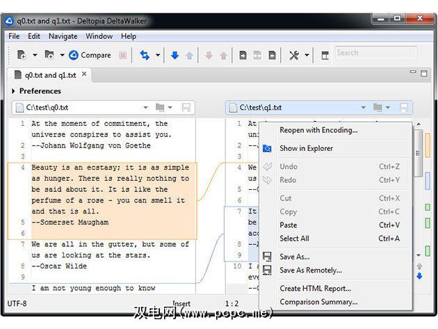Open the File menu
438x329 pixels.
click(x=14, y=36)
